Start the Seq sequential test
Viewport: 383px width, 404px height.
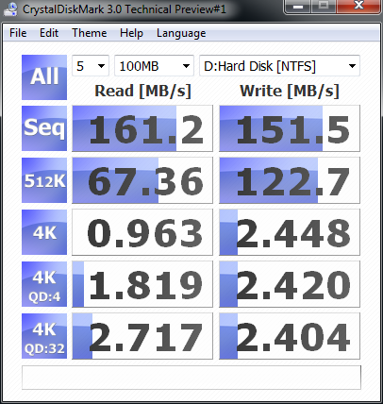(x=44, y=128)
